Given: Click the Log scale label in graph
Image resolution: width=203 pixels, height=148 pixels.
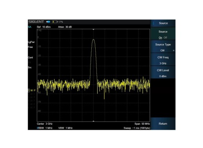Looking at the screenshot, I should [39, 30].
